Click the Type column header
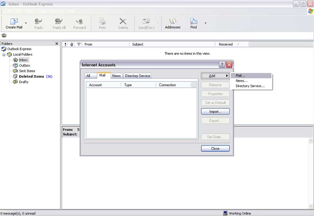 139,85
